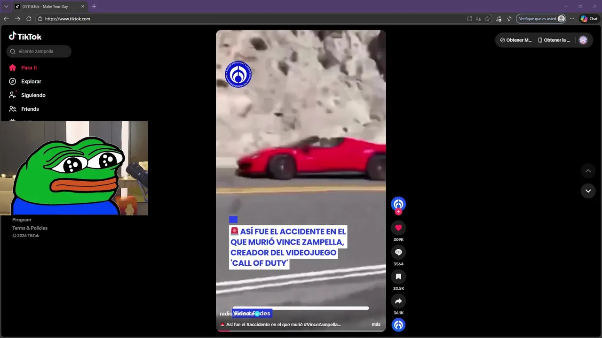Viewport: 602px width, 338px height.
Task: Open Terms & Policies link
Action: tap(30, 228)
